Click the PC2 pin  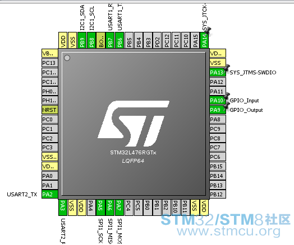click(x=50, y=138)
